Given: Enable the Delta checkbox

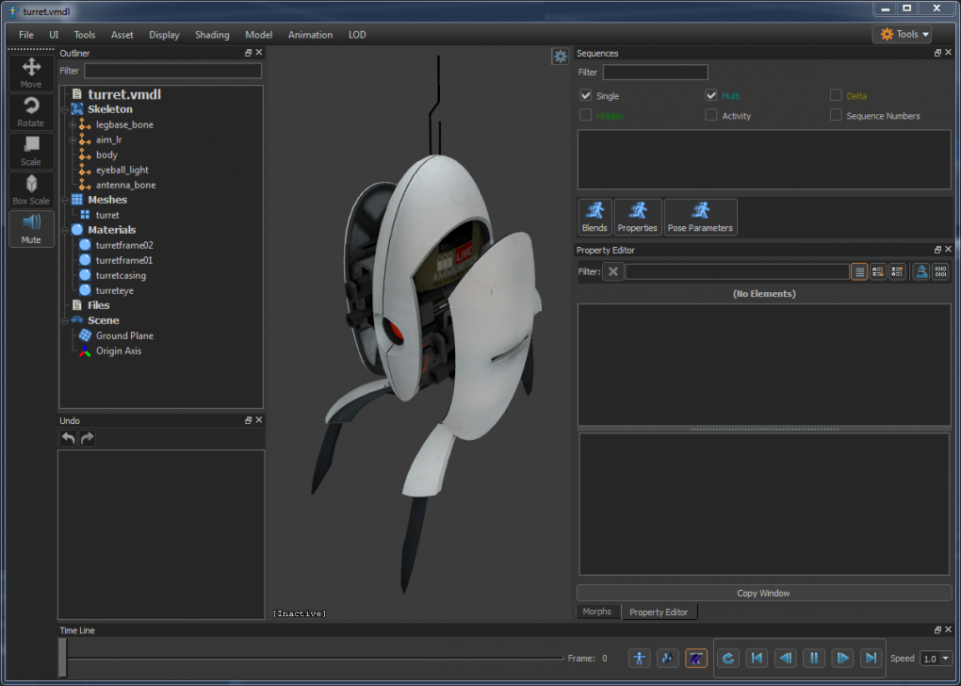Looking at the screenshot, I should (x=836, y=95).
